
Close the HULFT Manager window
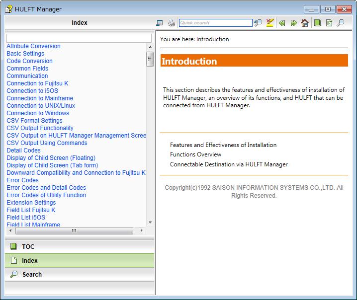coord(344,9)
